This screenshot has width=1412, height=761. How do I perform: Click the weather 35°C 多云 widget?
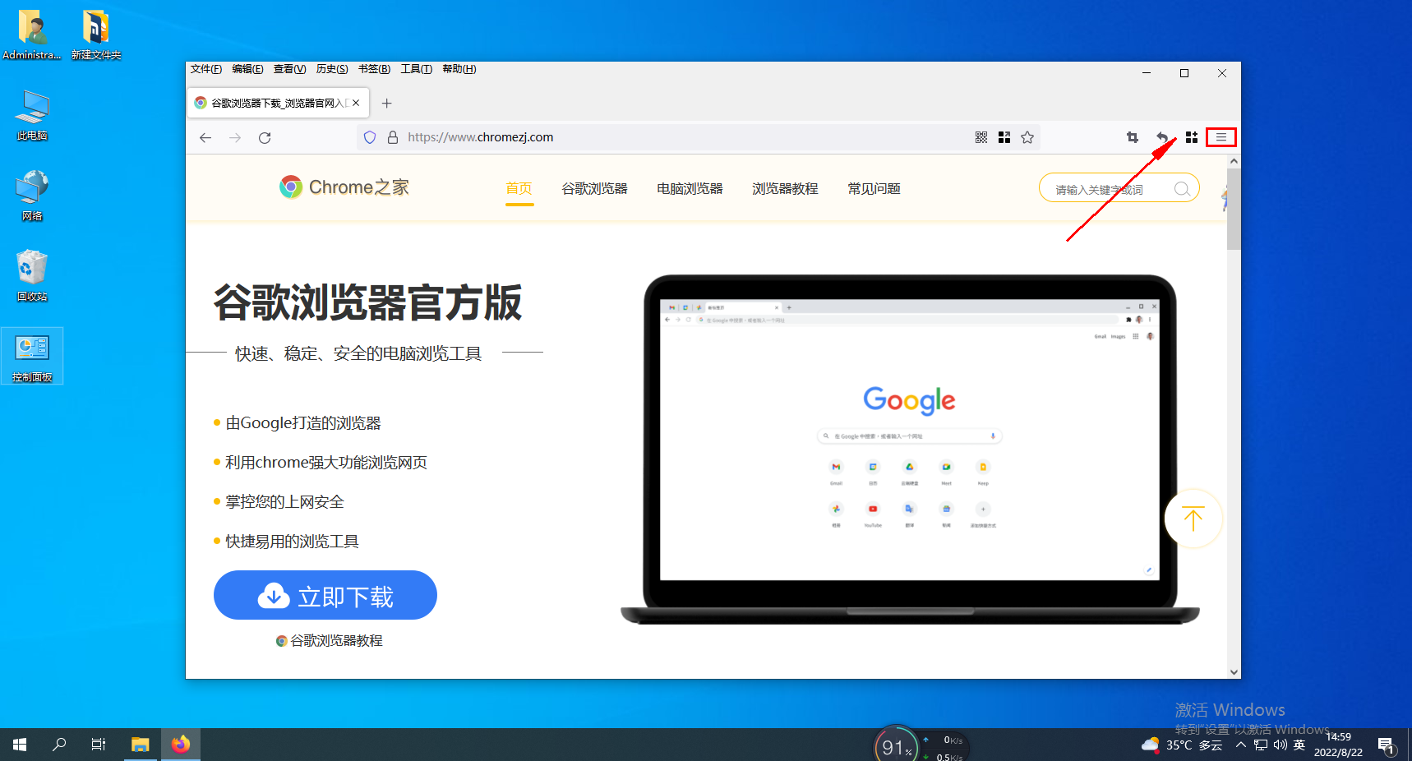1182,745
